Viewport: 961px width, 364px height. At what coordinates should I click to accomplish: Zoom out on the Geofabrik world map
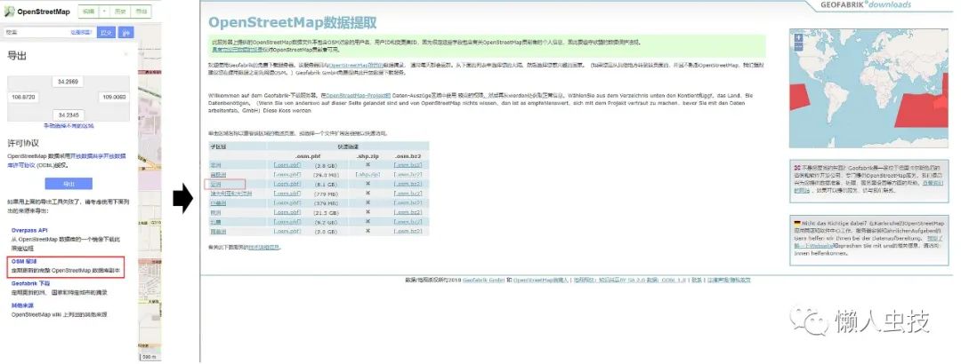(798, 46)
